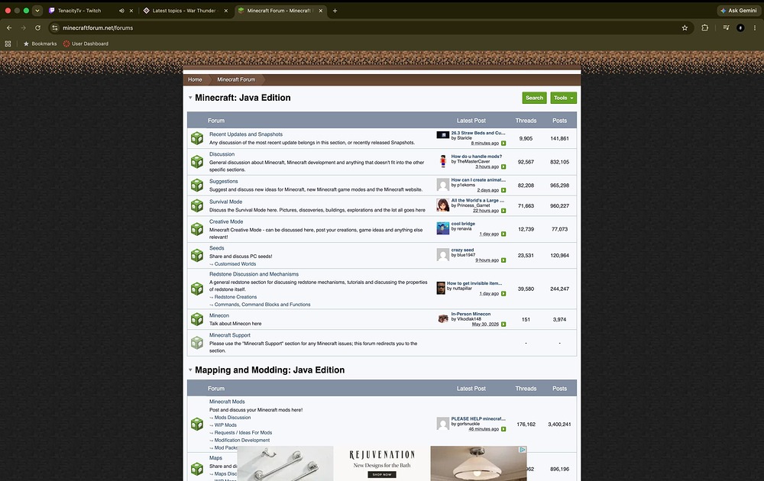764x481 pixels.
Task: Click the Ask Gemini button
Action: click(739, 10)
